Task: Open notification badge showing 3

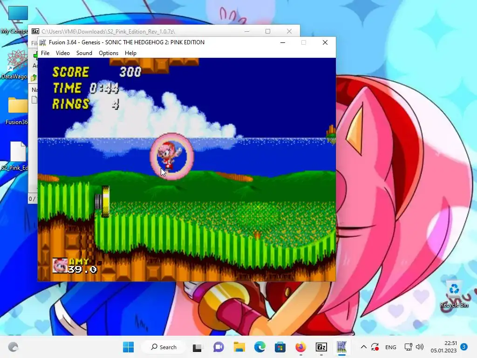Action: point(464,347)
